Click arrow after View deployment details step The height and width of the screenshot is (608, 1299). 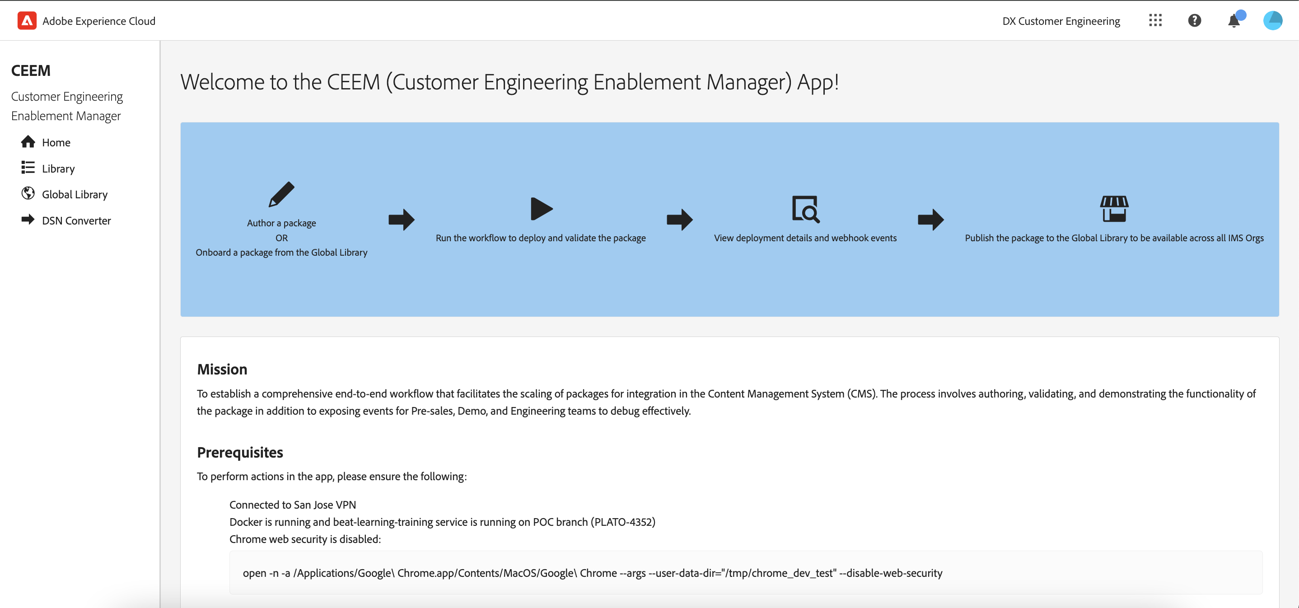tap(930, 220)
